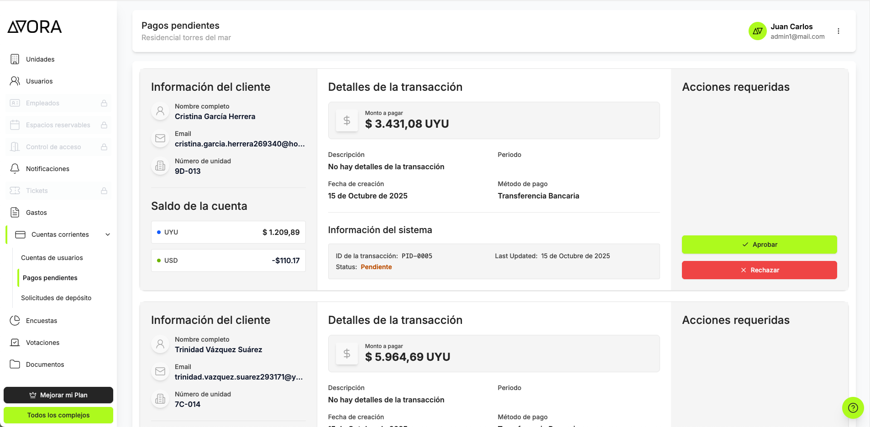Click the Notificaciones bell icon
870x427 pixels.
(x=15, y=168)
